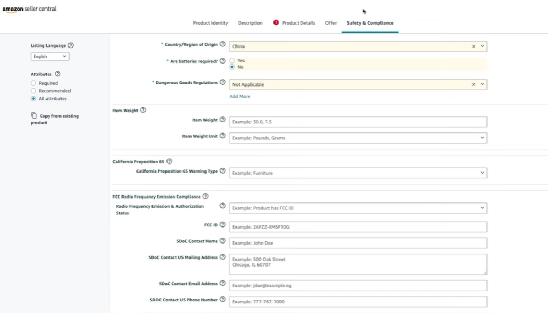Click the red error icon on Product Details
548x313 pixels.
coord(276,22)
